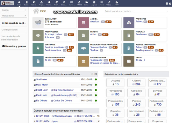Select Configuración in the sidebar
The width and height of the screenshot is (172, 123).
[10, 30]
